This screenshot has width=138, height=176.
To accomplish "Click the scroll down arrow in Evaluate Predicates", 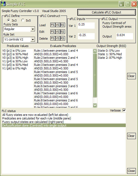I will pos(95,105).
